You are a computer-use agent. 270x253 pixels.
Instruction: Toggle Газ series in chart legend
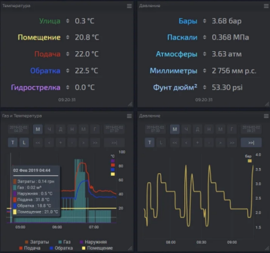tap(65, 242)
